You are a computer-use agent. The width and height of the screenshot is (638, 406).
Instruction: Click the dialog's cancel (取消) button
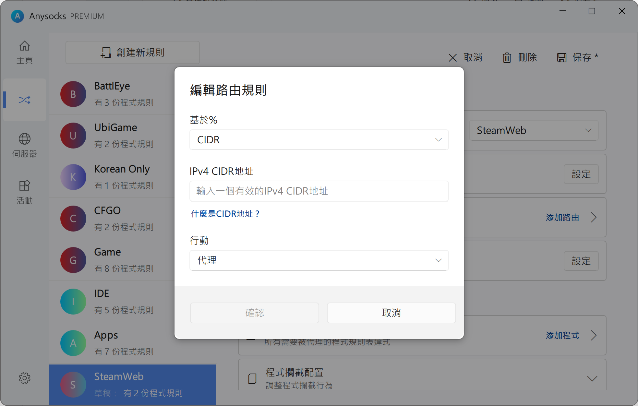pyautogui.click(x=391, y=313)
